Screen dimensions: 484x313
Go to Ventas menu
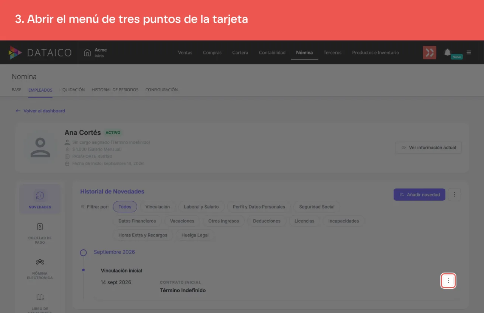click(185, 53)
